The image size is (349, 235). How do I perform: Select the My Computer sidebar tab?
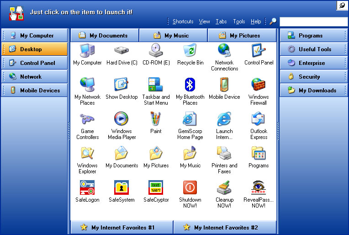coord(35,35)
